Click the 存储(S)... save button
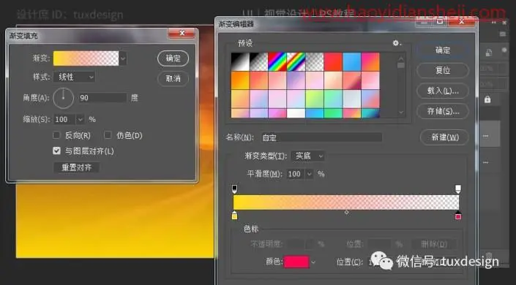 click(x=443, y=111)
